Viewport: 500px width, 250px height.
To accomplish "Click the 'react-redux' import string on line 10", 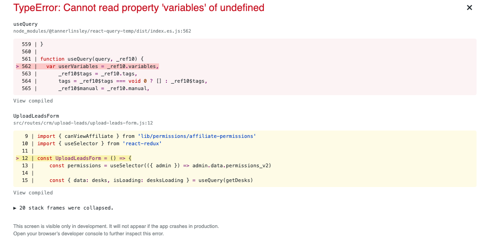I will point(142,143).
